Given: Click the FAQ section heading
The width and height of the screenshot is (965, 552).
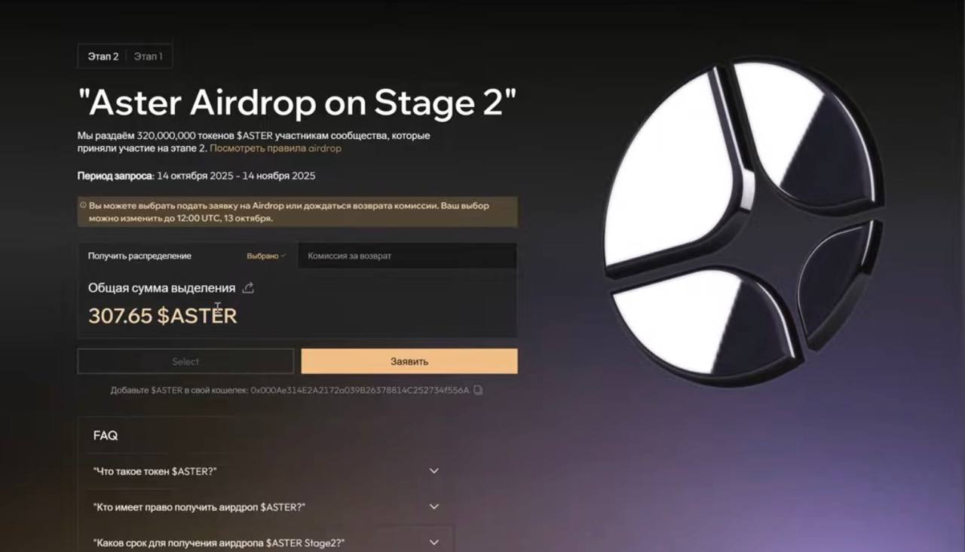Looking at the screenshot, I should 106,436.
